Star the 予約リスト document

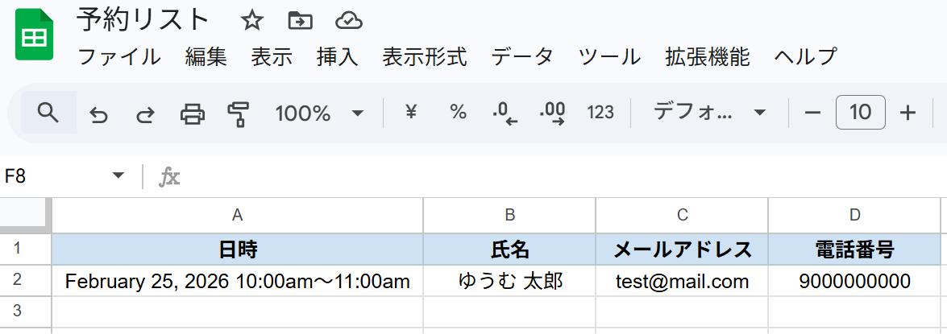(252, 20)
